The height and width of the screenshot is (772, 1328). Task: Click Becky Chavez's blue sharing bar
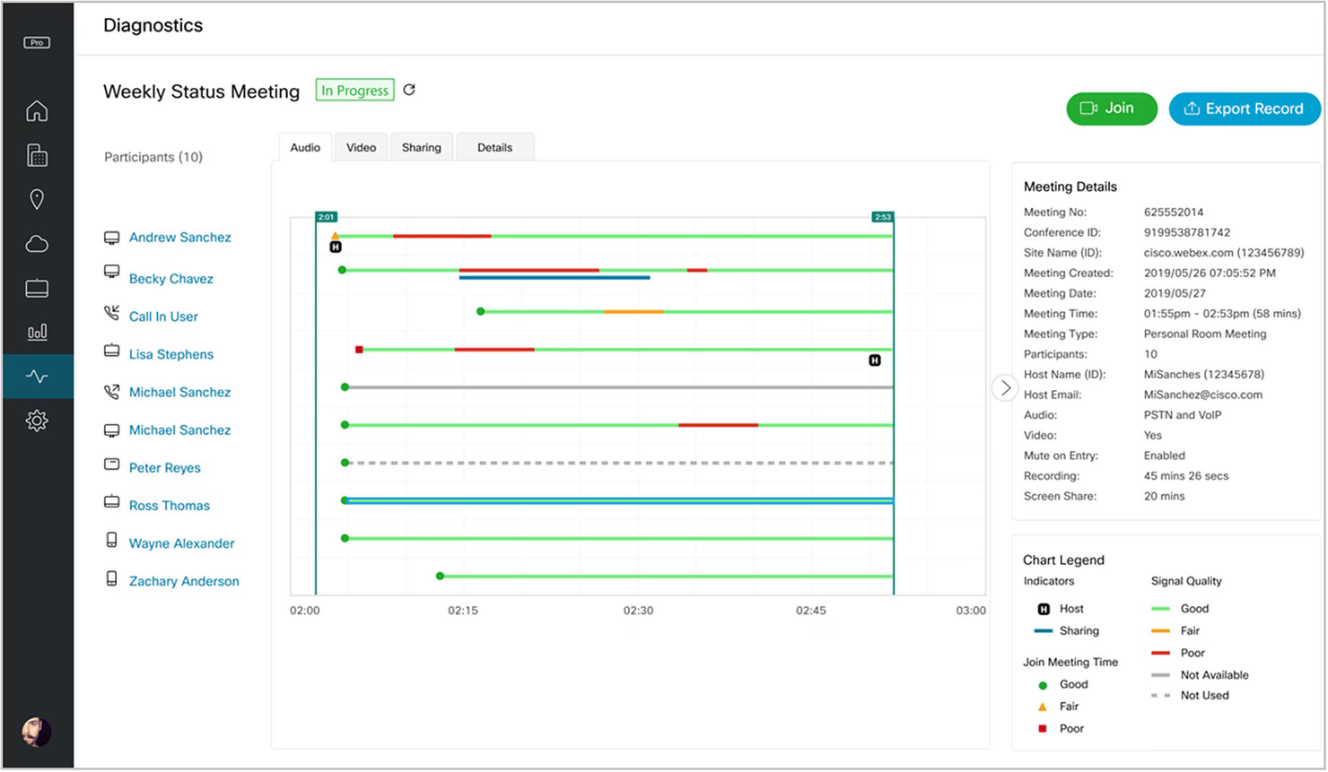pos(555,278)
